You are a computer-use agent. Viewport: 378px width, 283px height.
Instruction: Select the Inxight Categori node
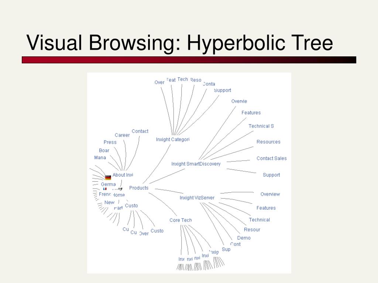(173, 140)
